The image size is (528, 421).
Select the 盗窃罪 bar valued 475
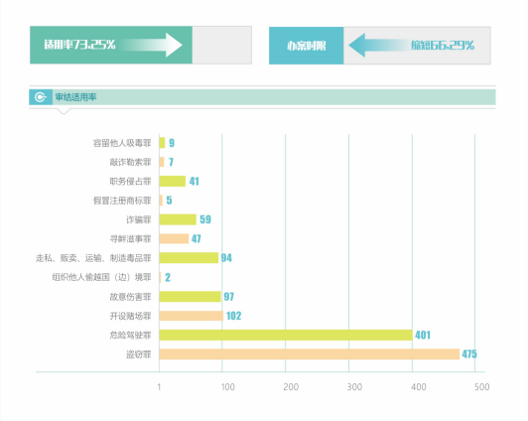click(310, 354)
